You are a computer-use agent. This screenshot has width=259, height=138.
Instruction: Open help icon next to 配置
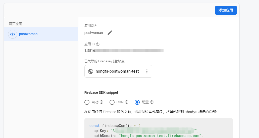pyautogui.click(x=152, y=102)
